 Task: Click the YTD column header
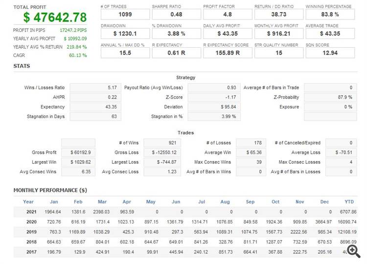pos(349,202)
